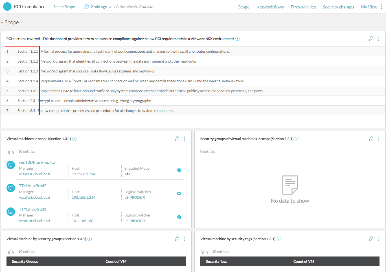Show info for Virtual machine by security tags

(279, 239)
